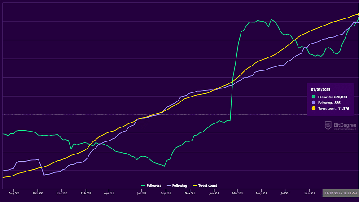Toggle the Tweet count series legend label
This screenshot has width=359, height=202.
208,185
